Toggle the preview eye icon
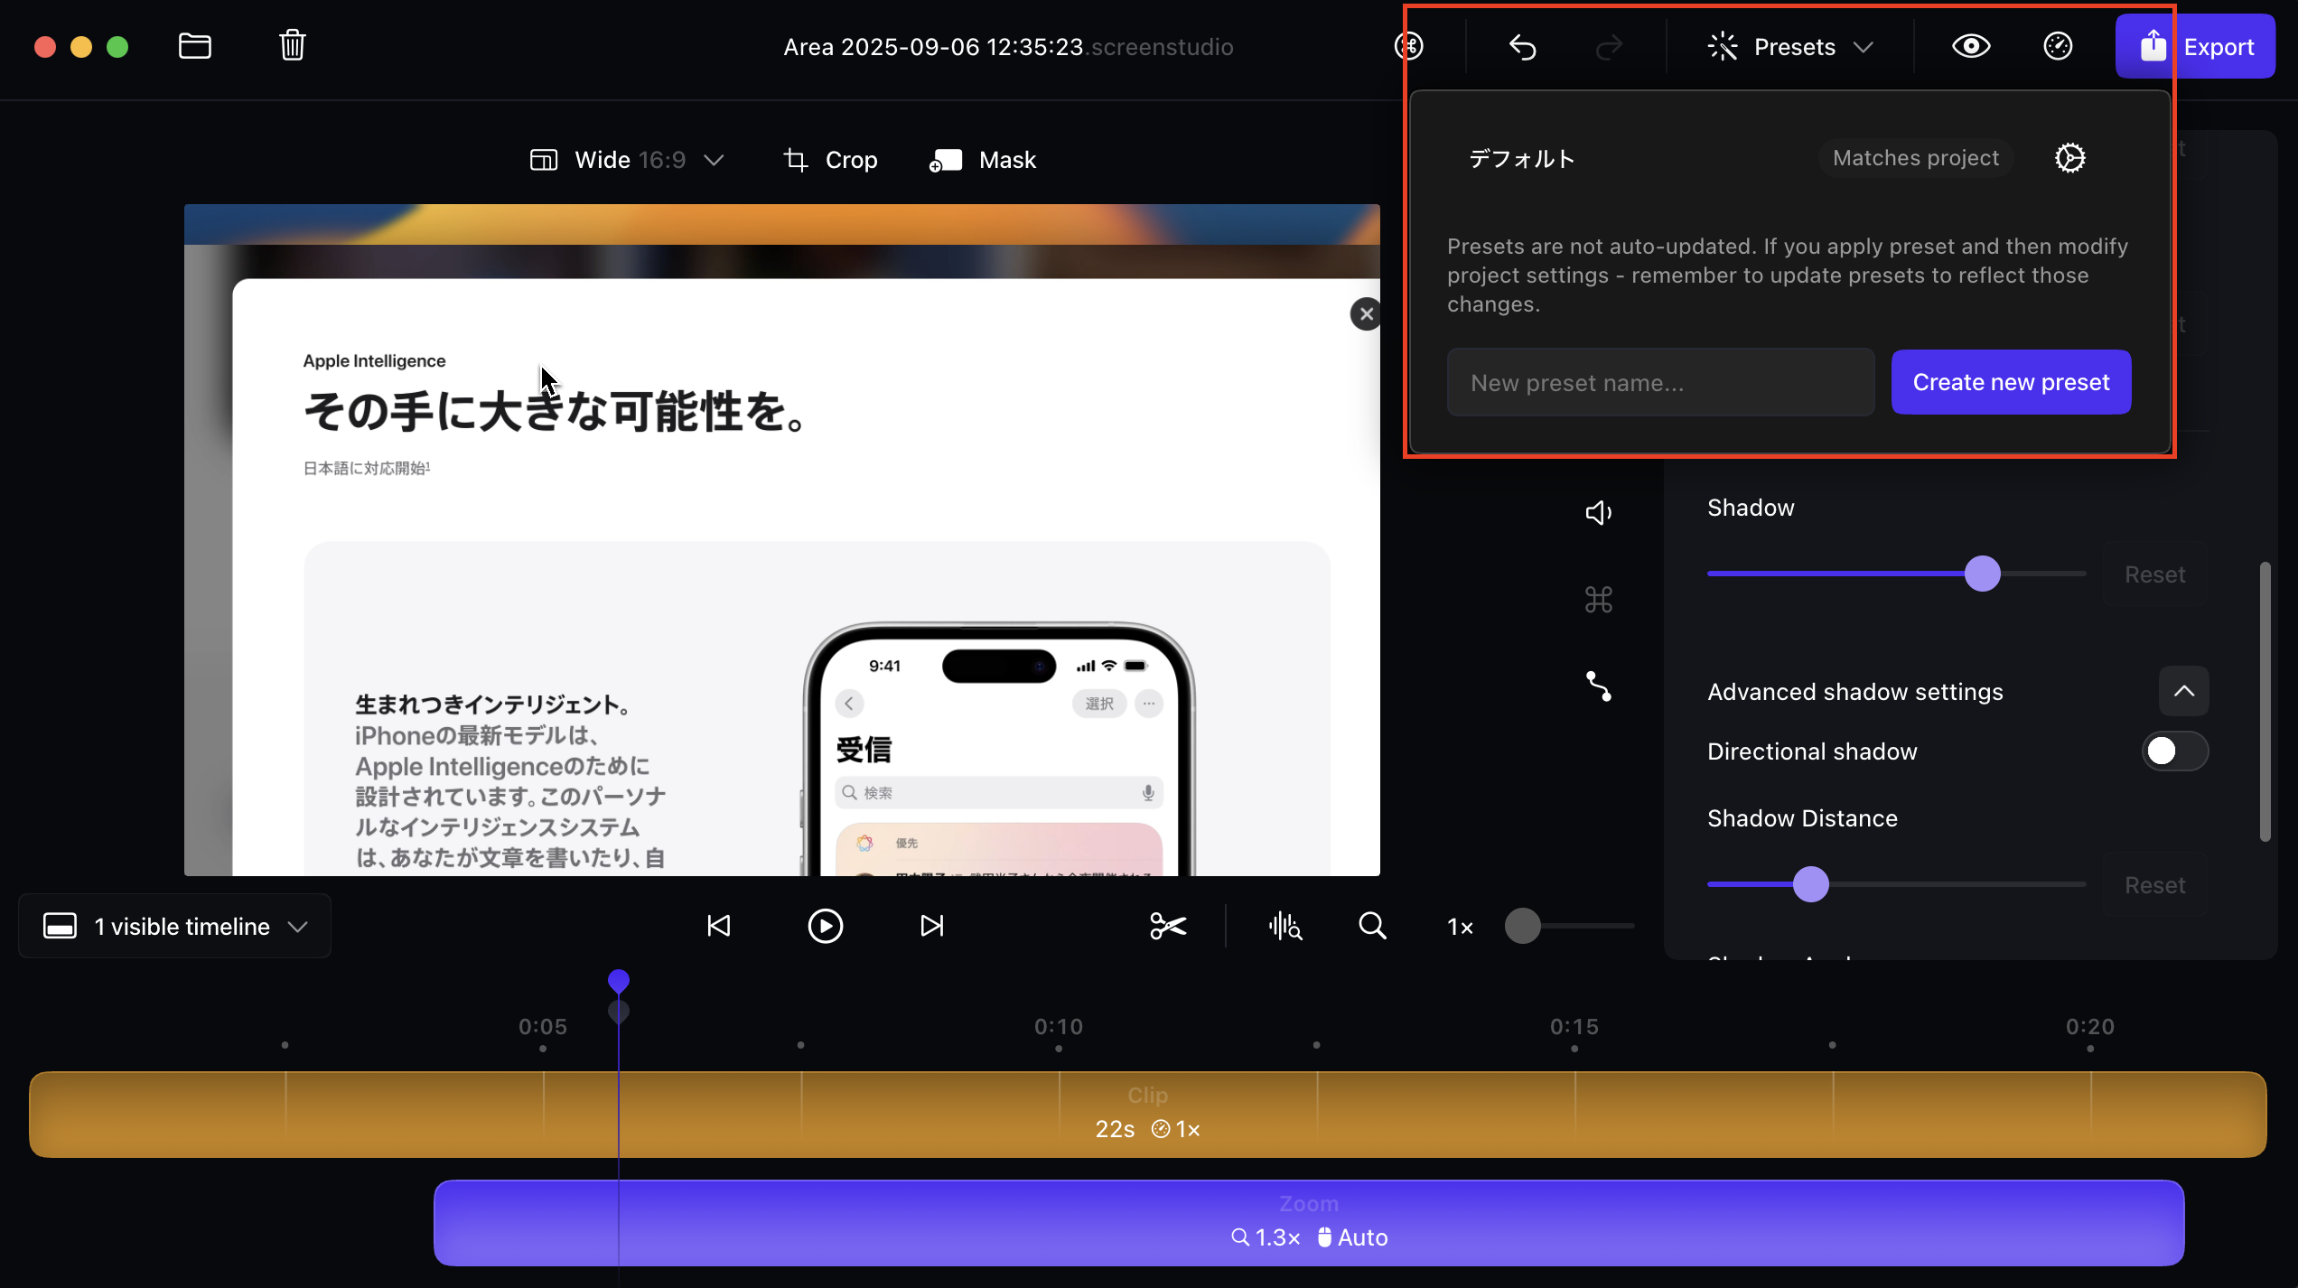Viewport: 2298px width, 1288px height. [x=1971, y=46]
